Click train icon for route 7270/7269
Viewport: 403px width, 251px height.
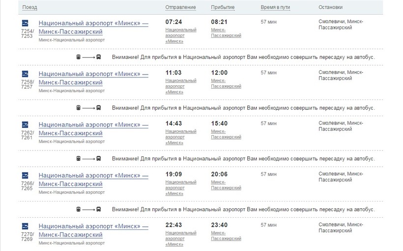(26, 226)
